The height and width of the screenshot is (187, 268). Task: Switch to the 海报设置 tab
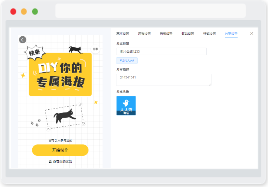(145, 34)
